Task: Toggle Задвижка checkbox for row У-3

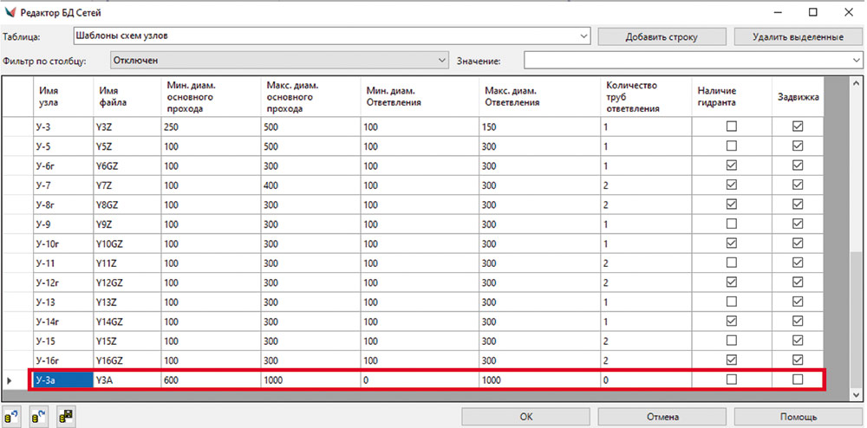Action: point(798,126)
